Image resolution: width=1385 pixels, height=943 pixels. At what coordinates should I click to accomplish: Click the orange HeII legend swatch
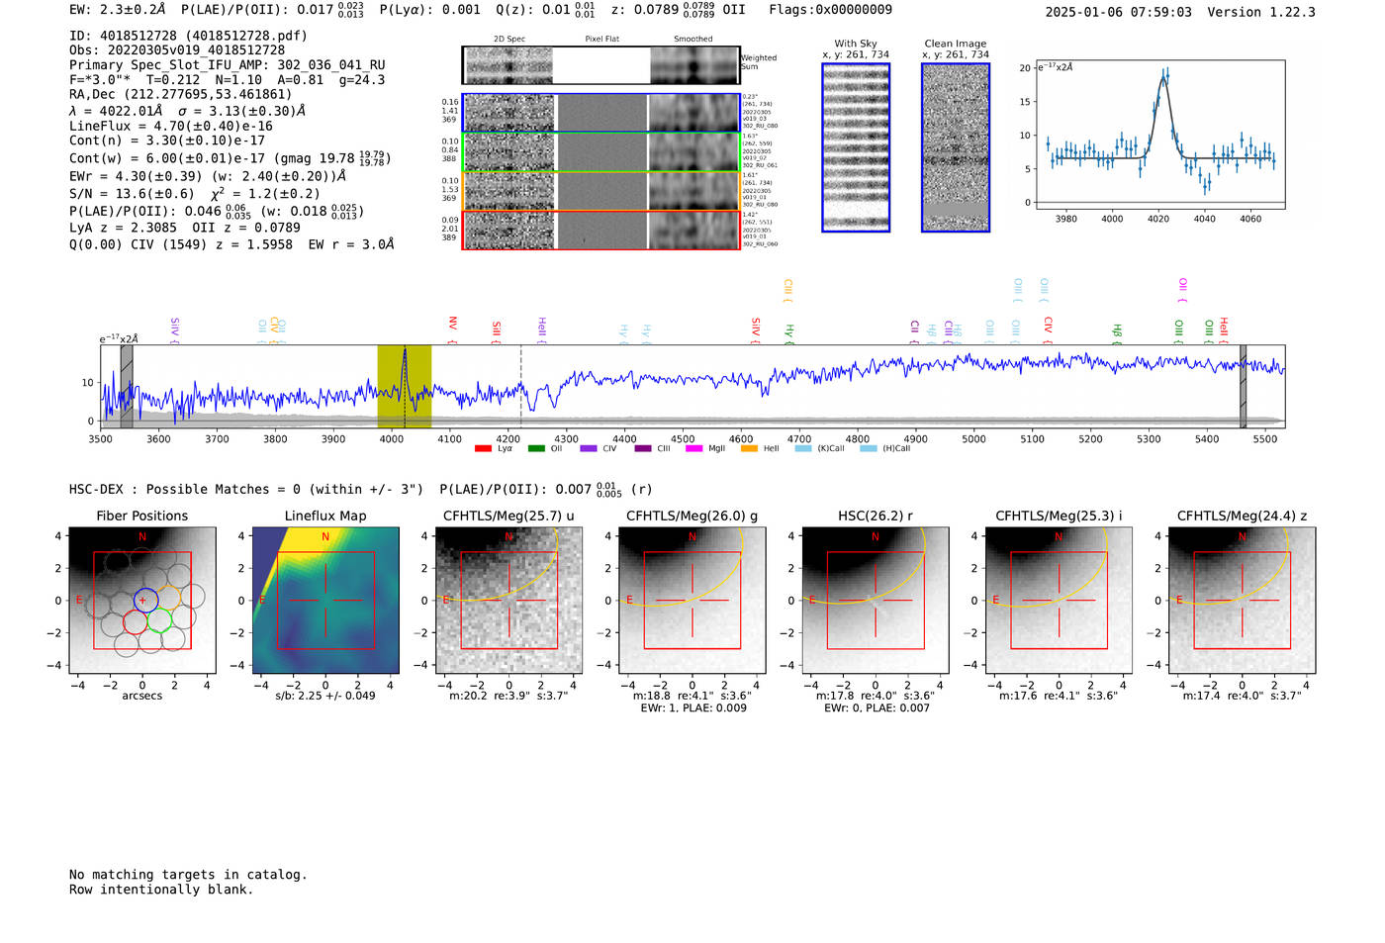click(749, 448)
